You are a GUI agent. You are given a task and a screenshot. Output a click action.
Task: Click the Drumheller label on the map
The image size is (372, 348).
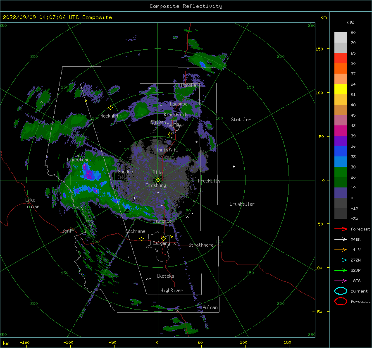click(x=242, y=204)
